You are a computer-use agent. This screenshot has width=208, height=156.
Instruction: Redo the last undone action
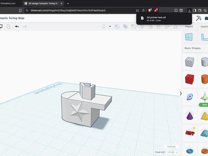click(25, 27)
